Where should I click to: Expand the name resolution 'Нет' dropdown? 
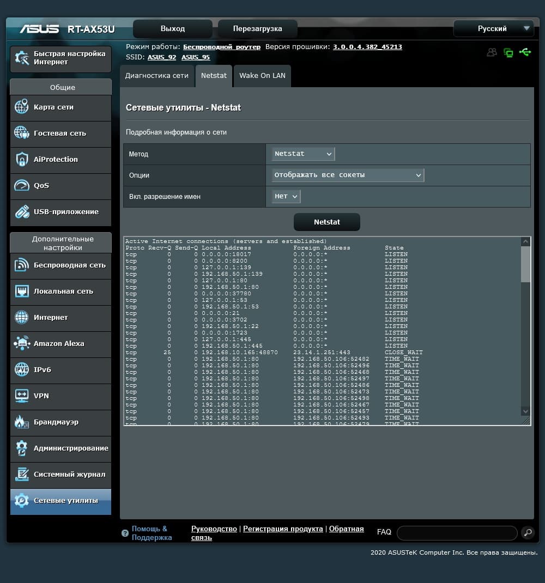[x=286, y=196]
